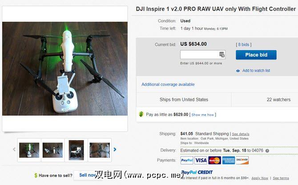
Task: Show next thumbnails with right arrow
Action: click(x=115, y=149)
